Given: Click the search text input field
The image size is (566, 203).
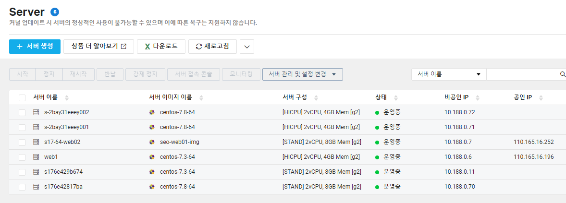Looking at the screenshot, I should (523, 74).
